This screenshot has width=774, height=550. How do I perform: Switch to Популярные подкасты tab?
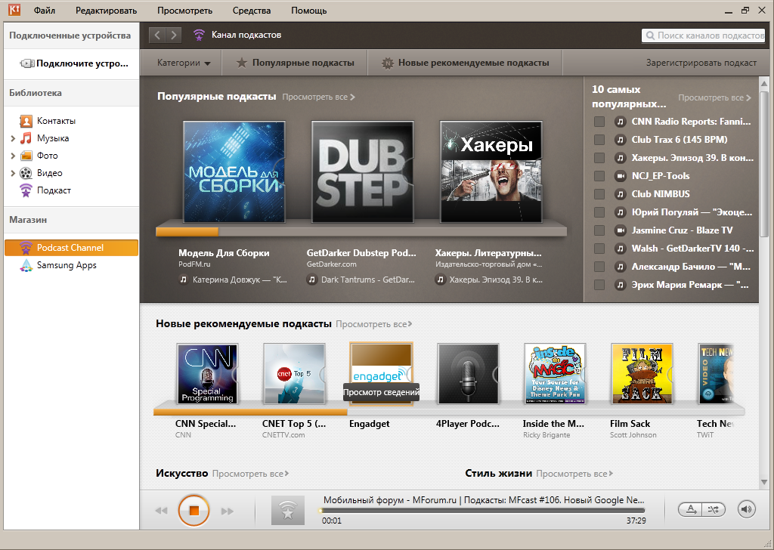(x=295, y=63)
